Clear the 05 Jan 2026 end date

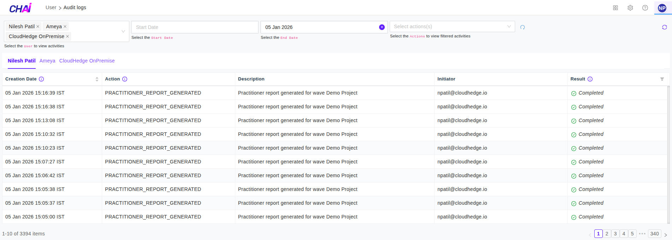tap(382, 27)
